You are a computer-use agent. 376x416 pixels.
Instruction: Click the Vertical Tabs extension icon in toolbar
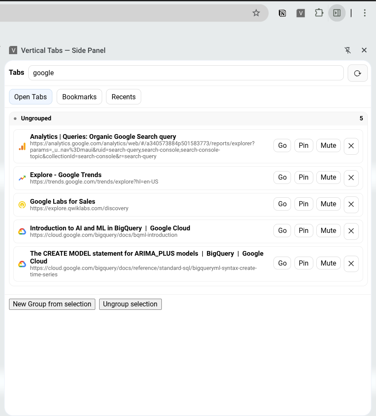tap(301, 13)
